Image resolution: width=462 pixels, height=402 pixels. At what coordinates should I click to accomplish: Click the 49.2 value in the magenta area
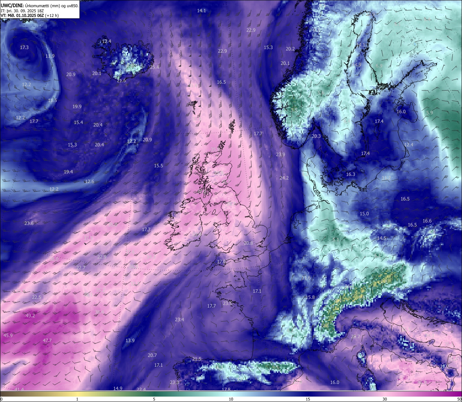[x=30, y=315]
